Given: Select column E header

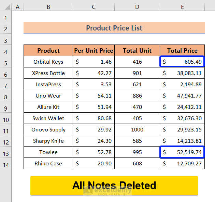Looking at the screenshot, I should pos(182,7).
